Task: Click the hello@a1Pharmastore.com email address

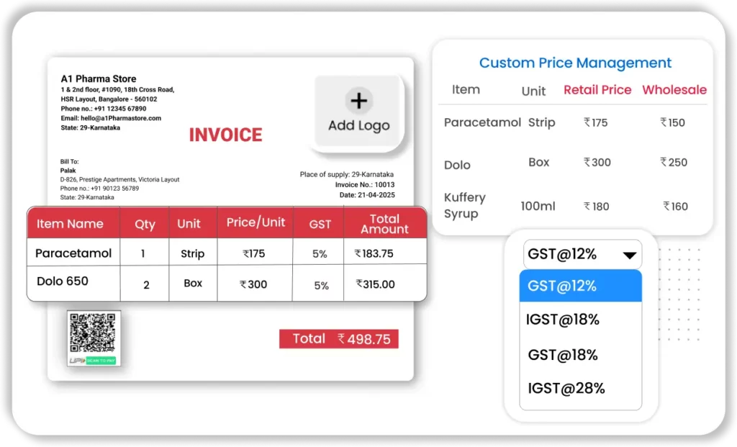Action: point(111,118)
